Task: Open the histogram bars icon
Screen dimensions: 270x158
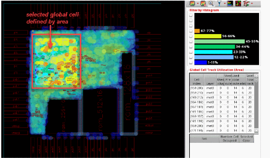Action: pos(230,3)
